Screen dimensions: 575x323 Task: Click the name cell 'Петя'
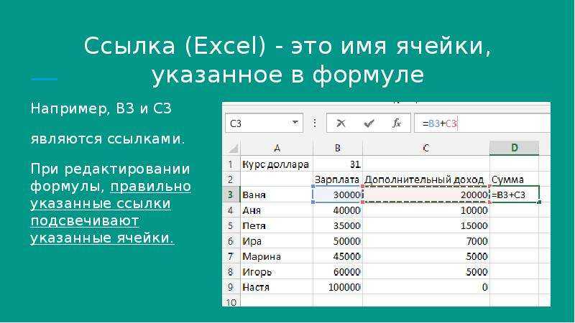[x=277, y=225]
